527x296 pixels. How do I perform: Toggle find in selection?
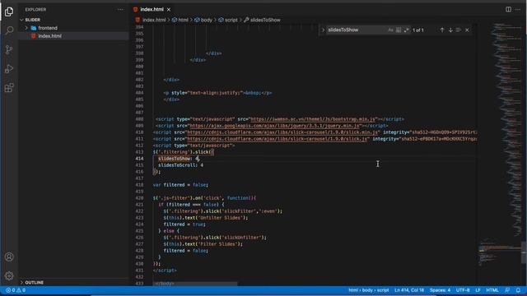[459, 30]
